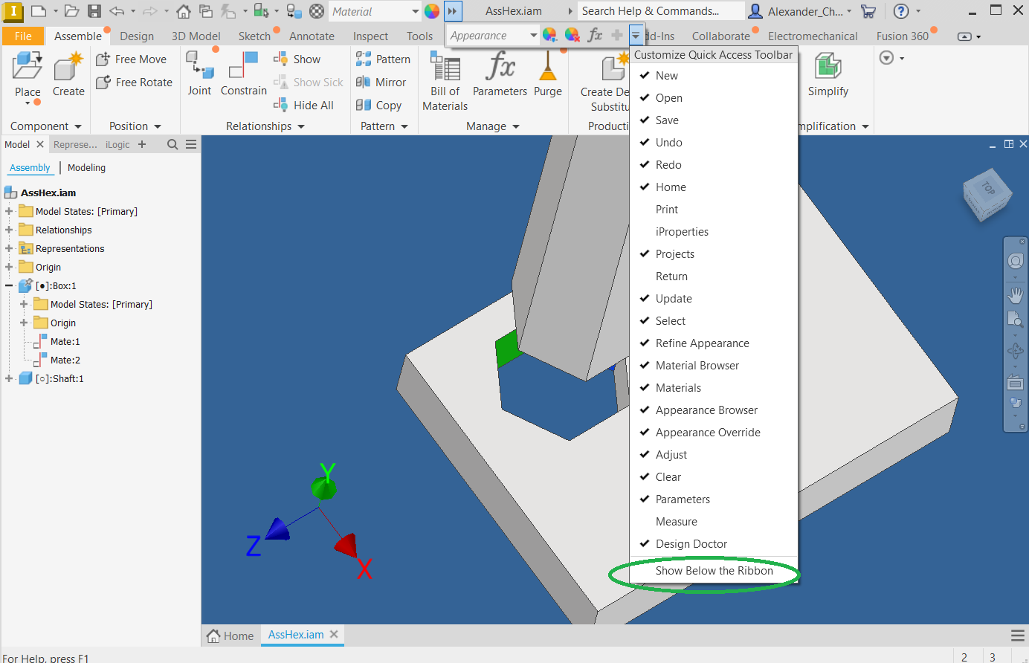Image resolution: width=1029 pixels, height=663 pixels.
Task: Uncheck Design Doctor in customize menu
Action: (x=691, y=544)
